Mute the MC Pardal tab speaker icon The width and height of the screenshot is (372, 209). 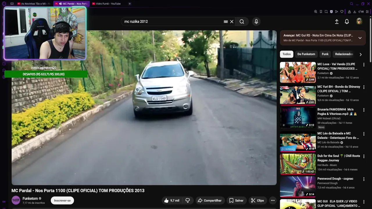(60, 4)
